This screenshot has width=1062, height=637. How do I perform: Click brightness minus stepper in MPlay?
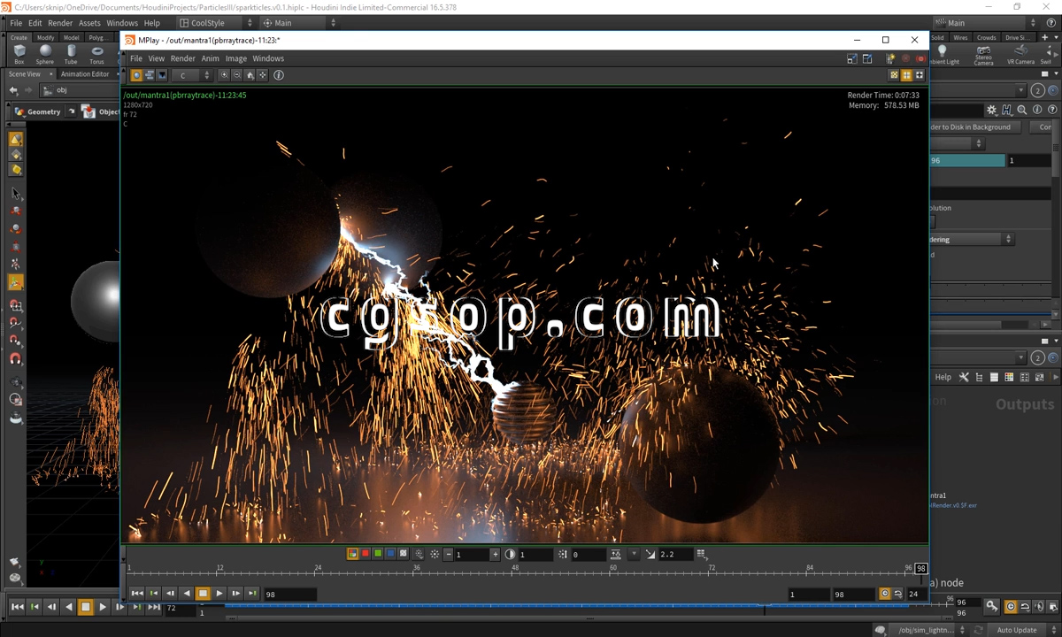[x=449, y=554]
